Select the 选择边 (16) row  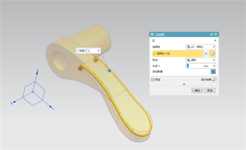click(177, 54)
